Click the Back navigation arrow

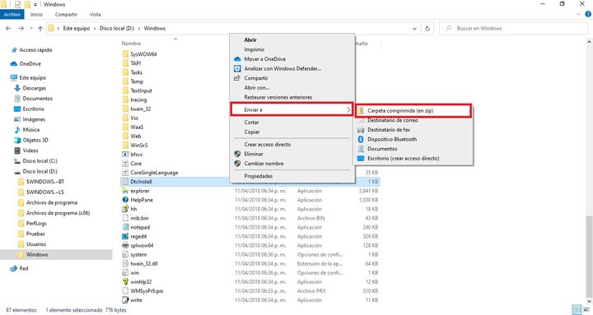click(x=9, y=28)
